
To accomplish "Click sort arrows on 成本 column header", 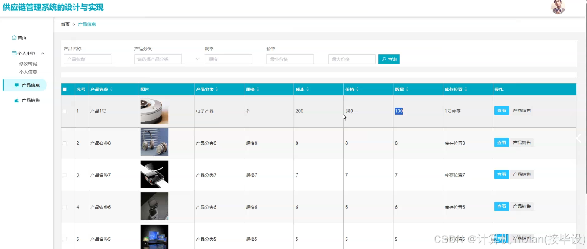I will pyautogui.click(x=307, y=89).
